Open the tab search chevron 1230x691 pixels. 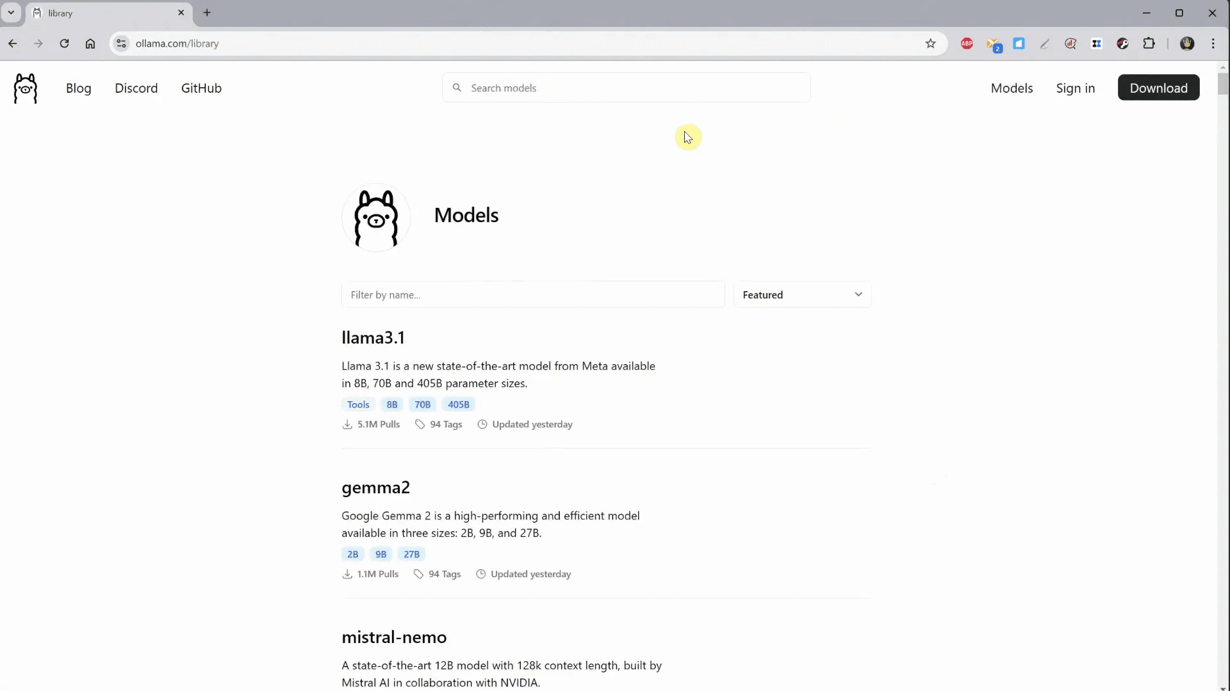[x=11, y=13]
